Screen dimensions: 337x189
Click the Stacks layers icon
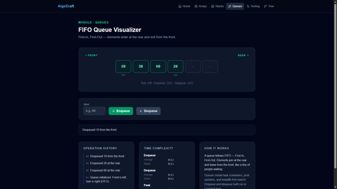[x=212, y=6]
